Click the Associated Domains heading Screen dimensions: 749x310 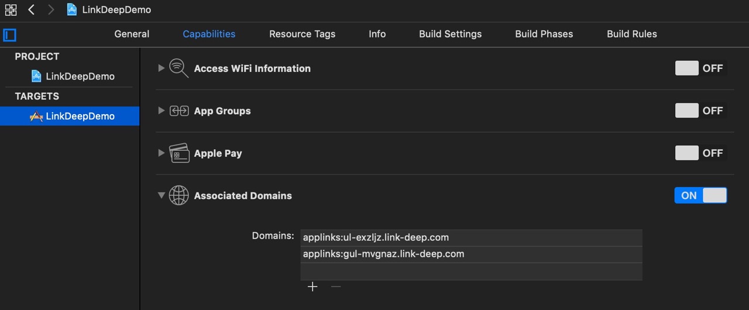243,195
